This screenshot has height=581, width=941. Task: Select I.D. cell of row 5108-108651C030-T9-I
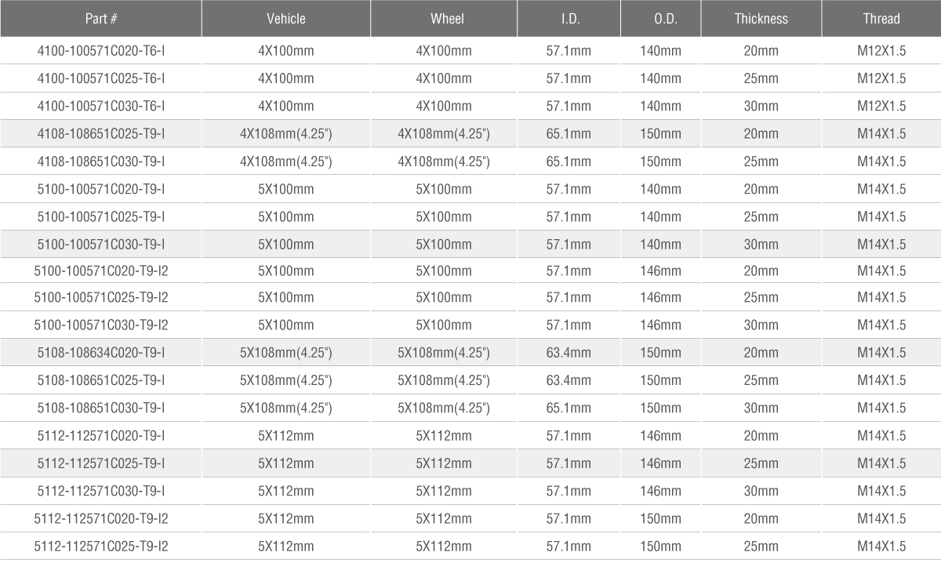pos(569,408)
